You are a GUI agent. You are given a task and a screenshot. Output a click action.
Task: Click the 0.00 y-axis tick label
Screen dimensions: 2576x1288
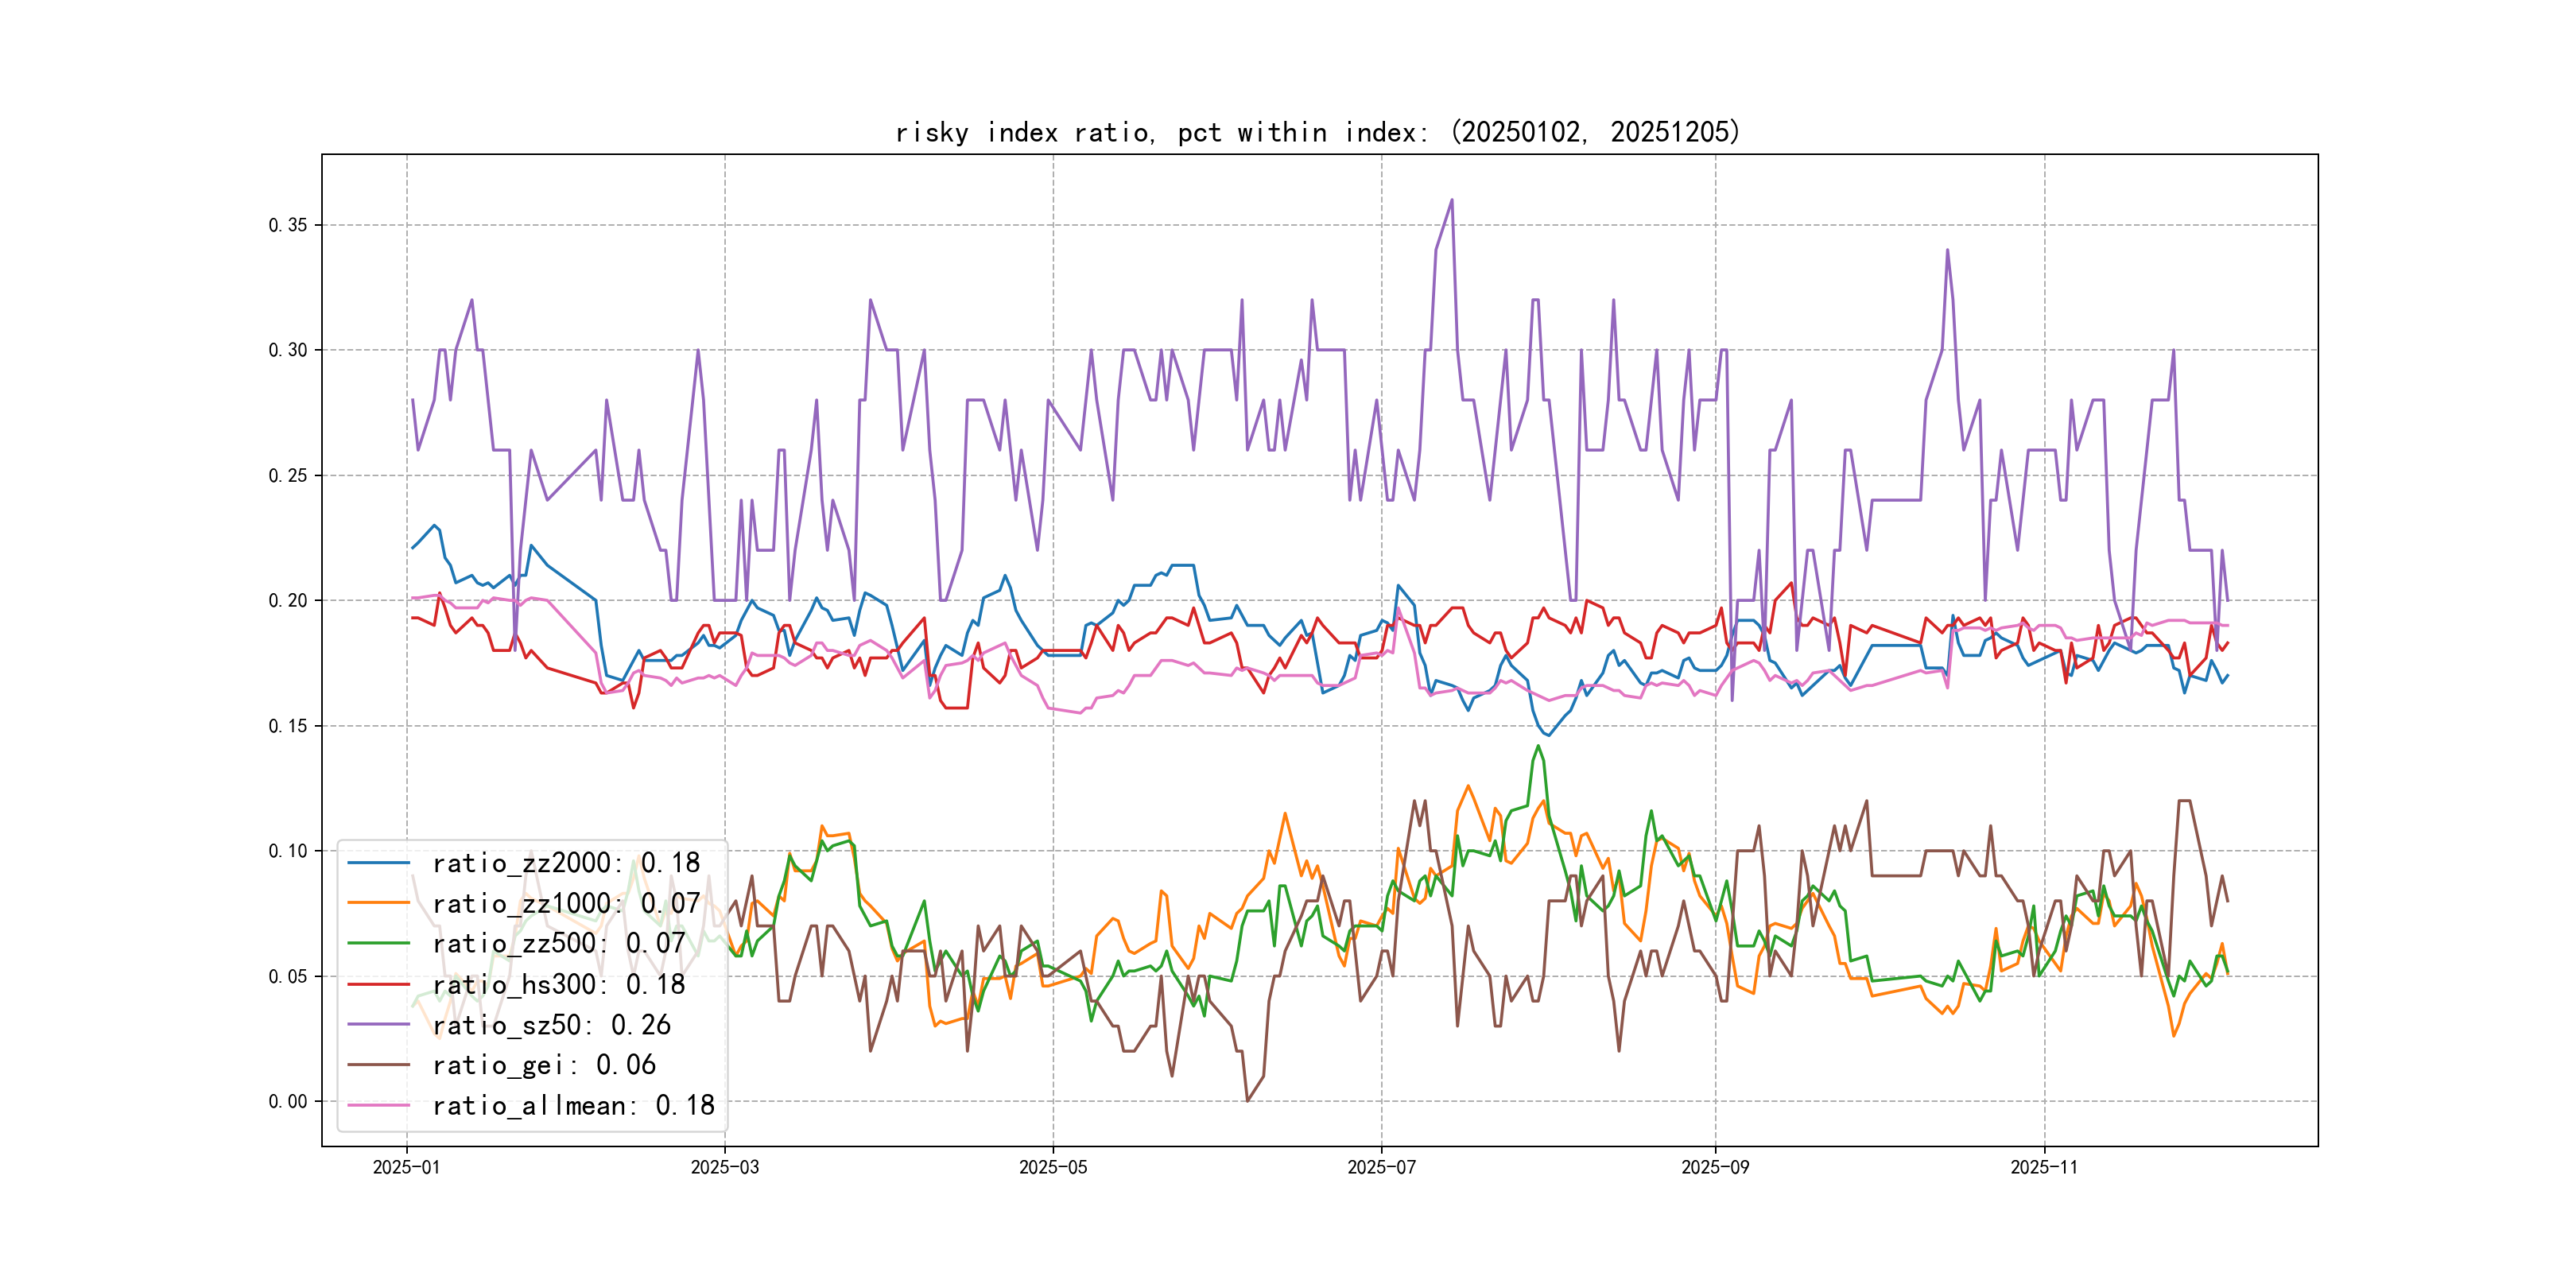(x=288, y=1101)
